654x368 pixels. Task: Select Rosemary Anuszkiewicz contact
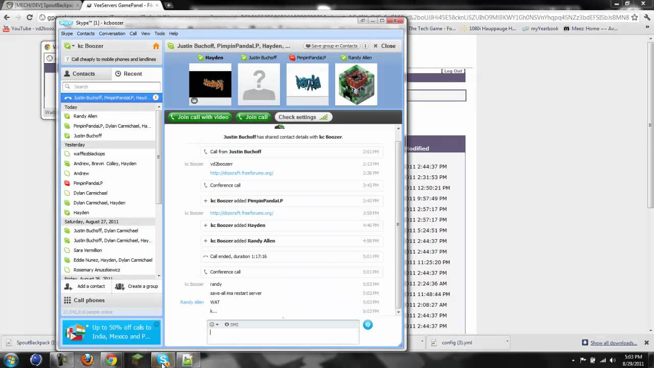(108, 270)
